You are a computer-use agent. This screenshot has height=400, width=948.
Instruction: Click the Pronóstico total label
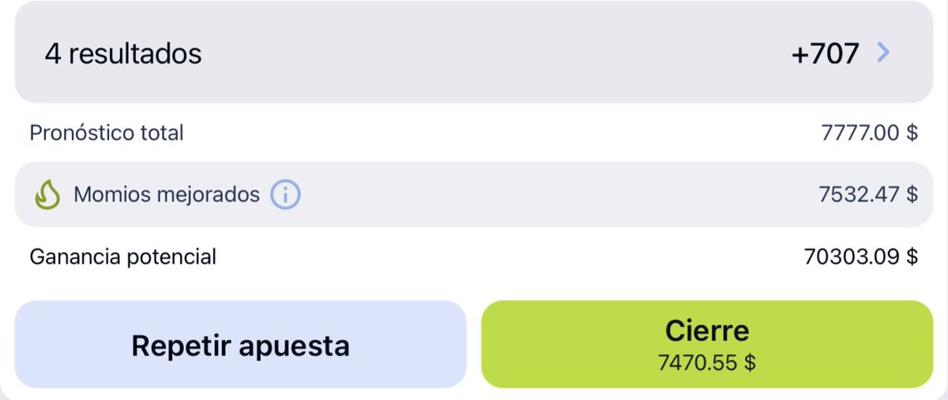coord(107,133)
